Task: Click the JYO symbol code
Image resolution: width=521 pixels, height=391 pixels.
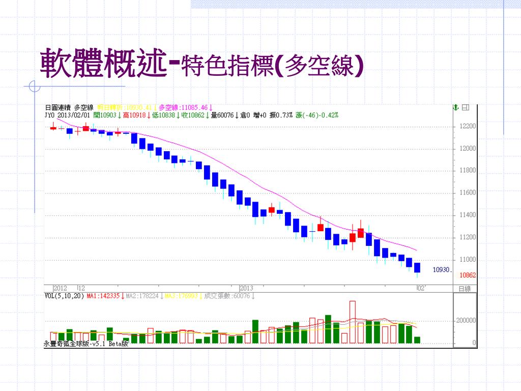Action: pos(50,116)
